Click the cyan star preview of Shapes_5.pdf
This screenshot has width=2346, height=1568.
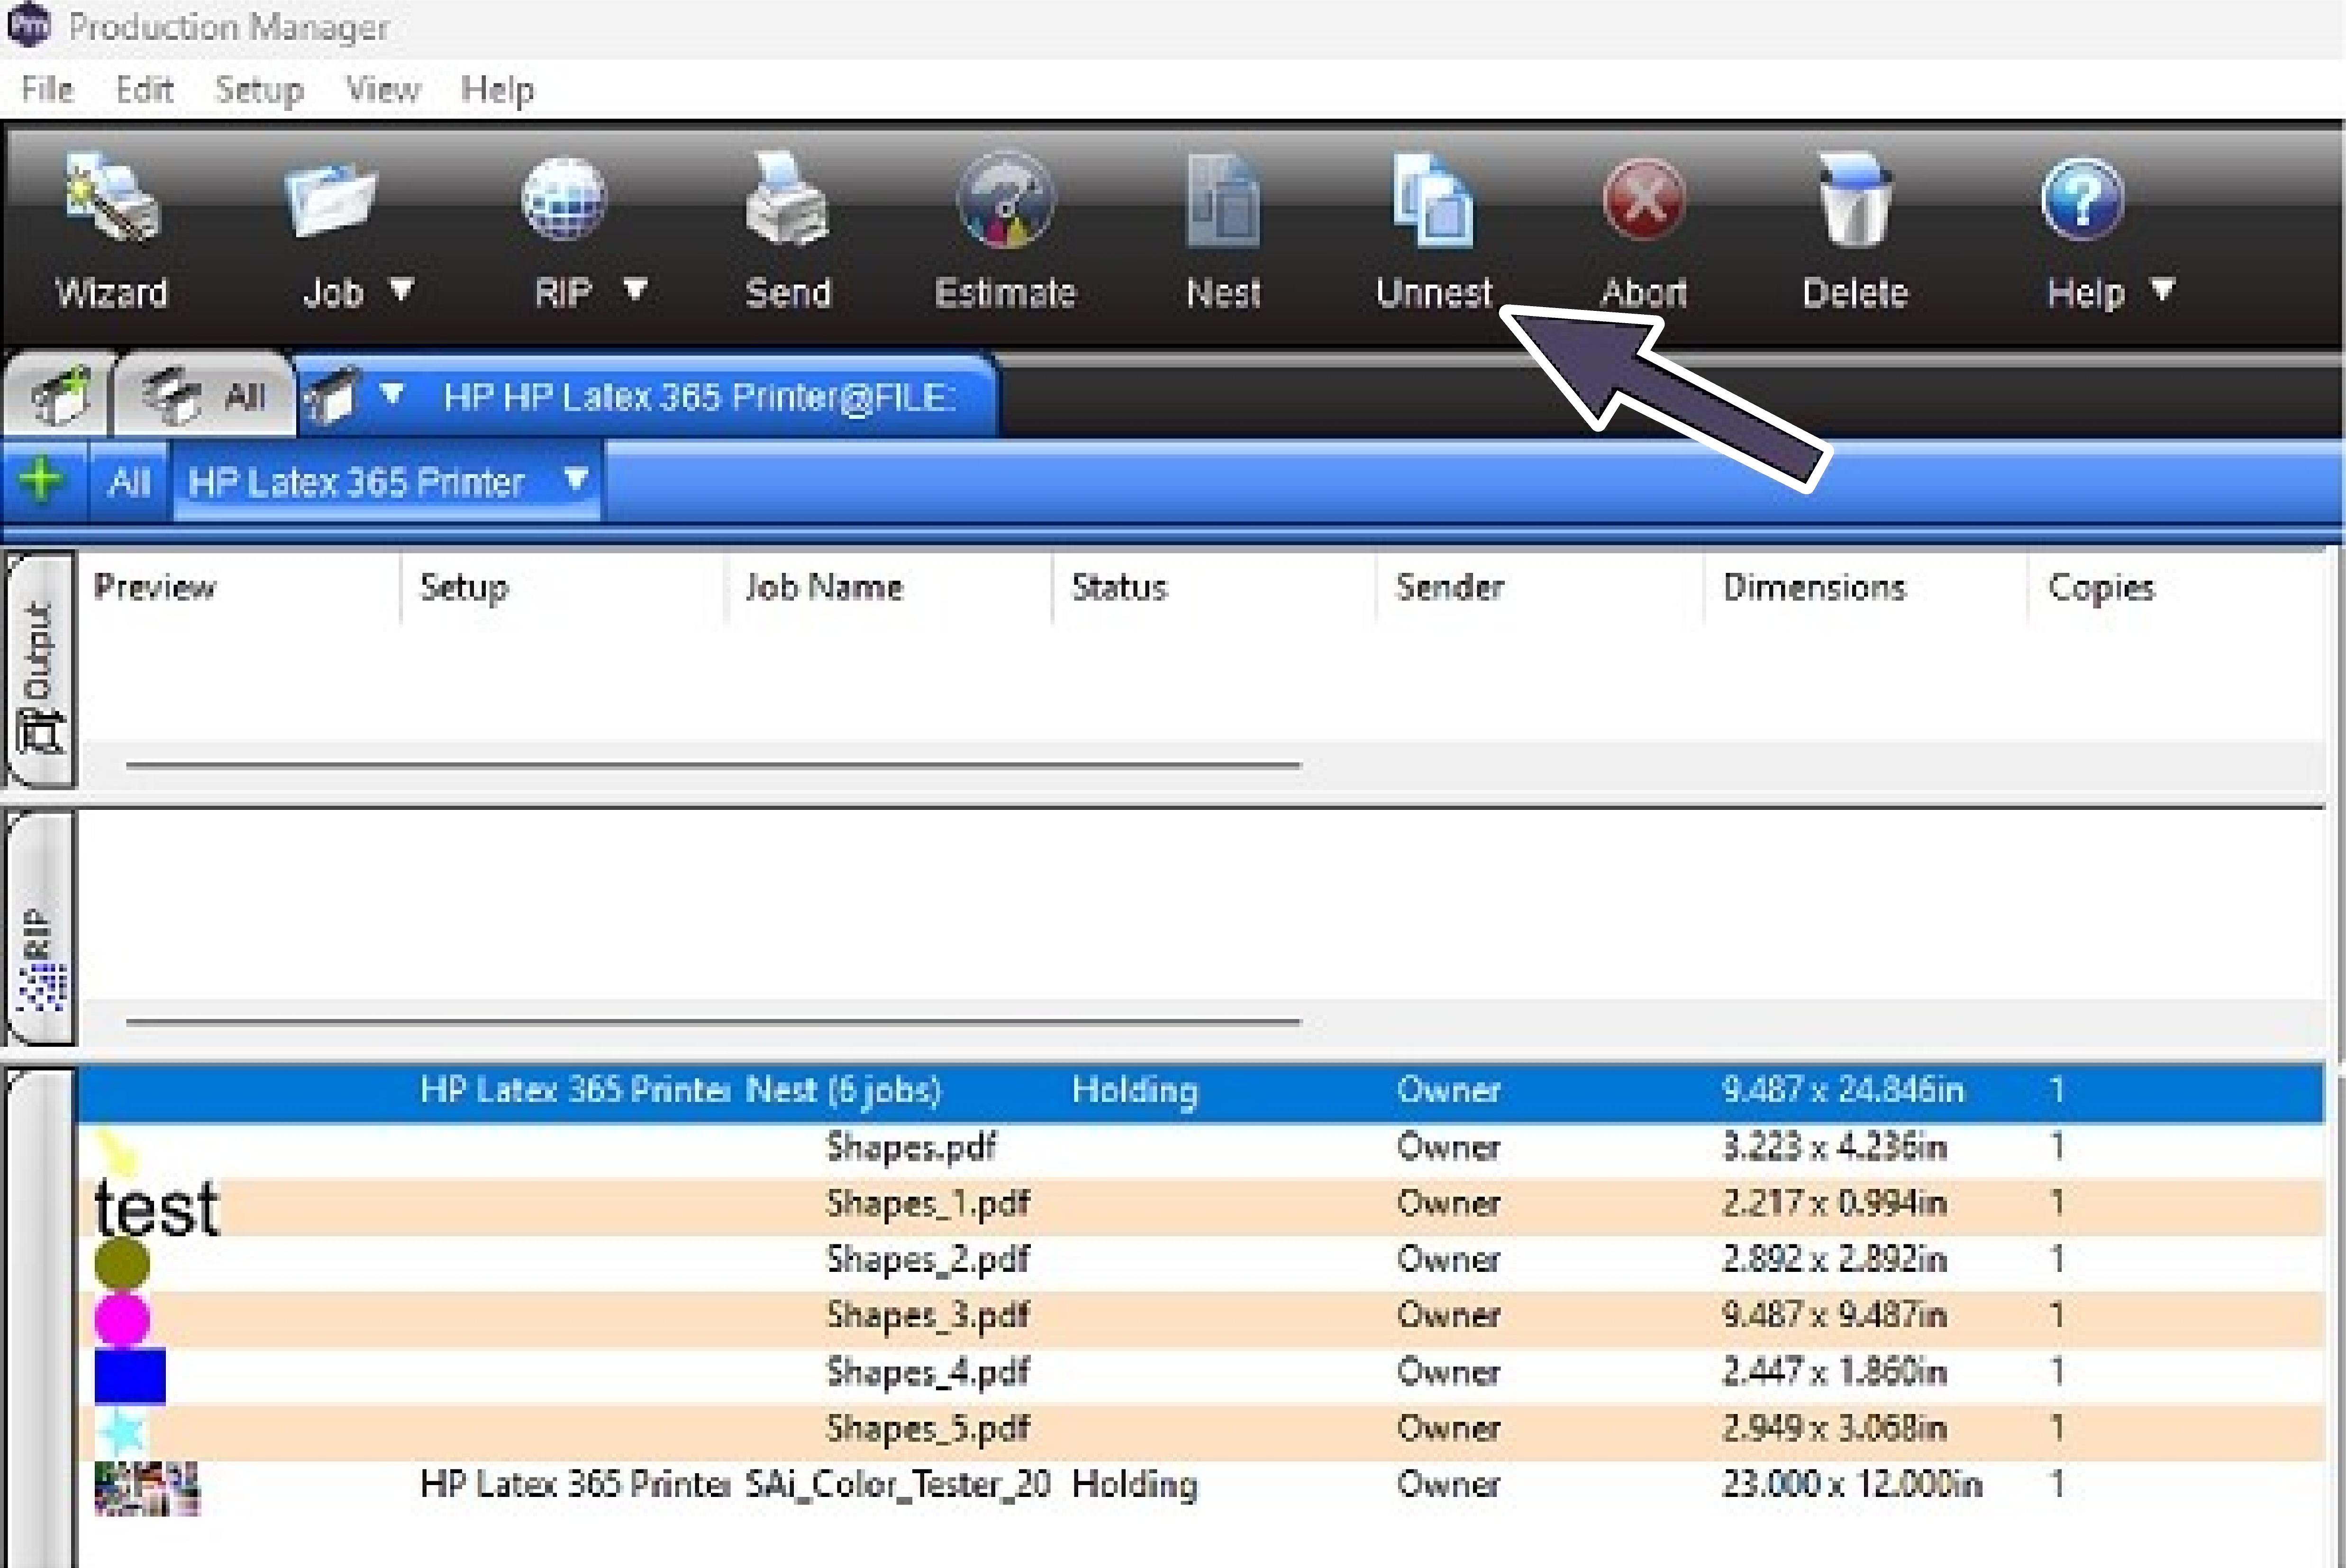(x=121, y=1431)
